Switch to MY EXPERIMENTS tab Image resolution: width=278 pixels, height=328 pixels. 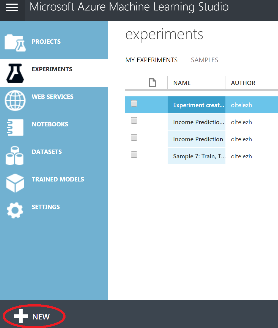(152, 60)
